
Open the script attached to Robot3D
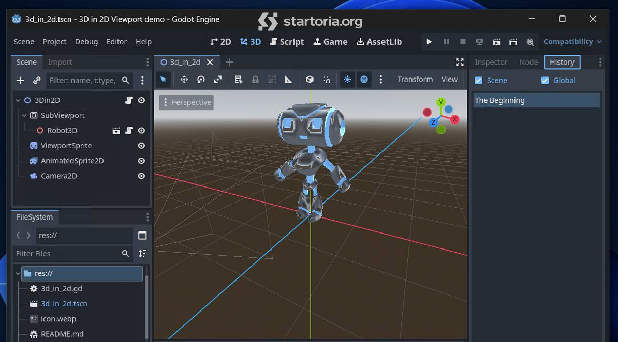click(x=129, y=131)
